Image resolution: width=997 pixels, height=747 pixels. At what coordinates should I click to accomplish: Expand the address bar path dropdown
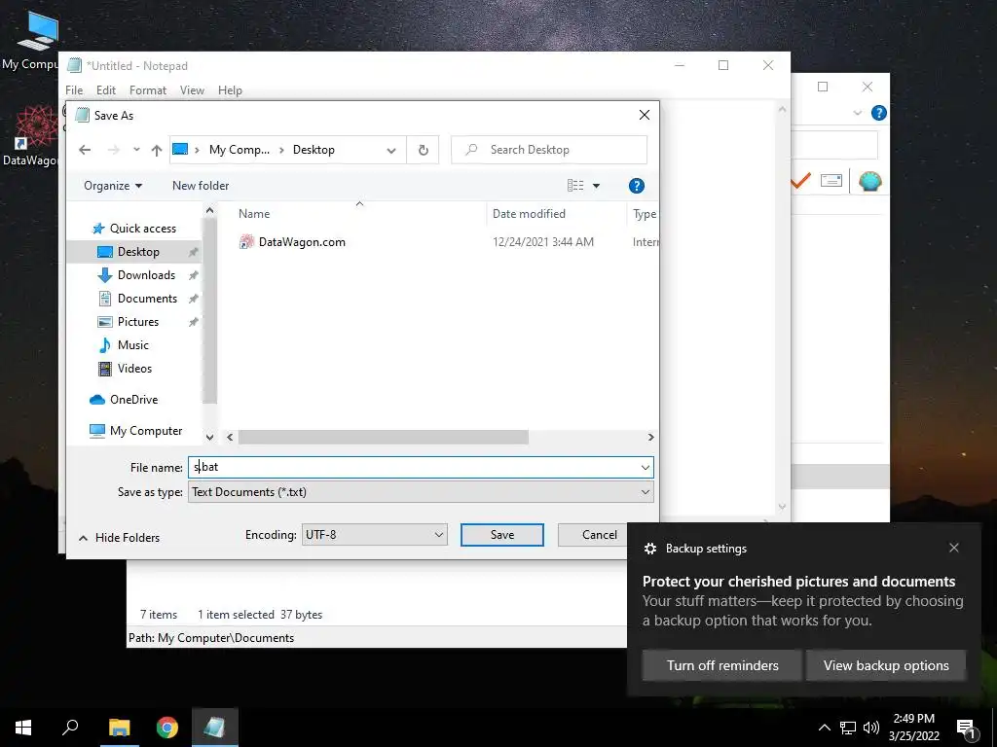391,151
